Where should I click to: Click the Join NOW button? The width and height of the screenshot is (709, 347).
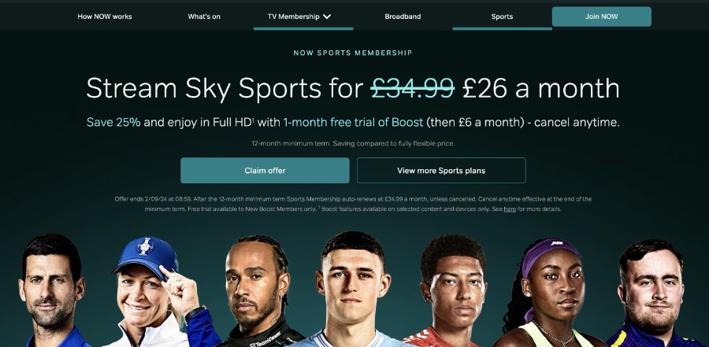coord(601,17)
